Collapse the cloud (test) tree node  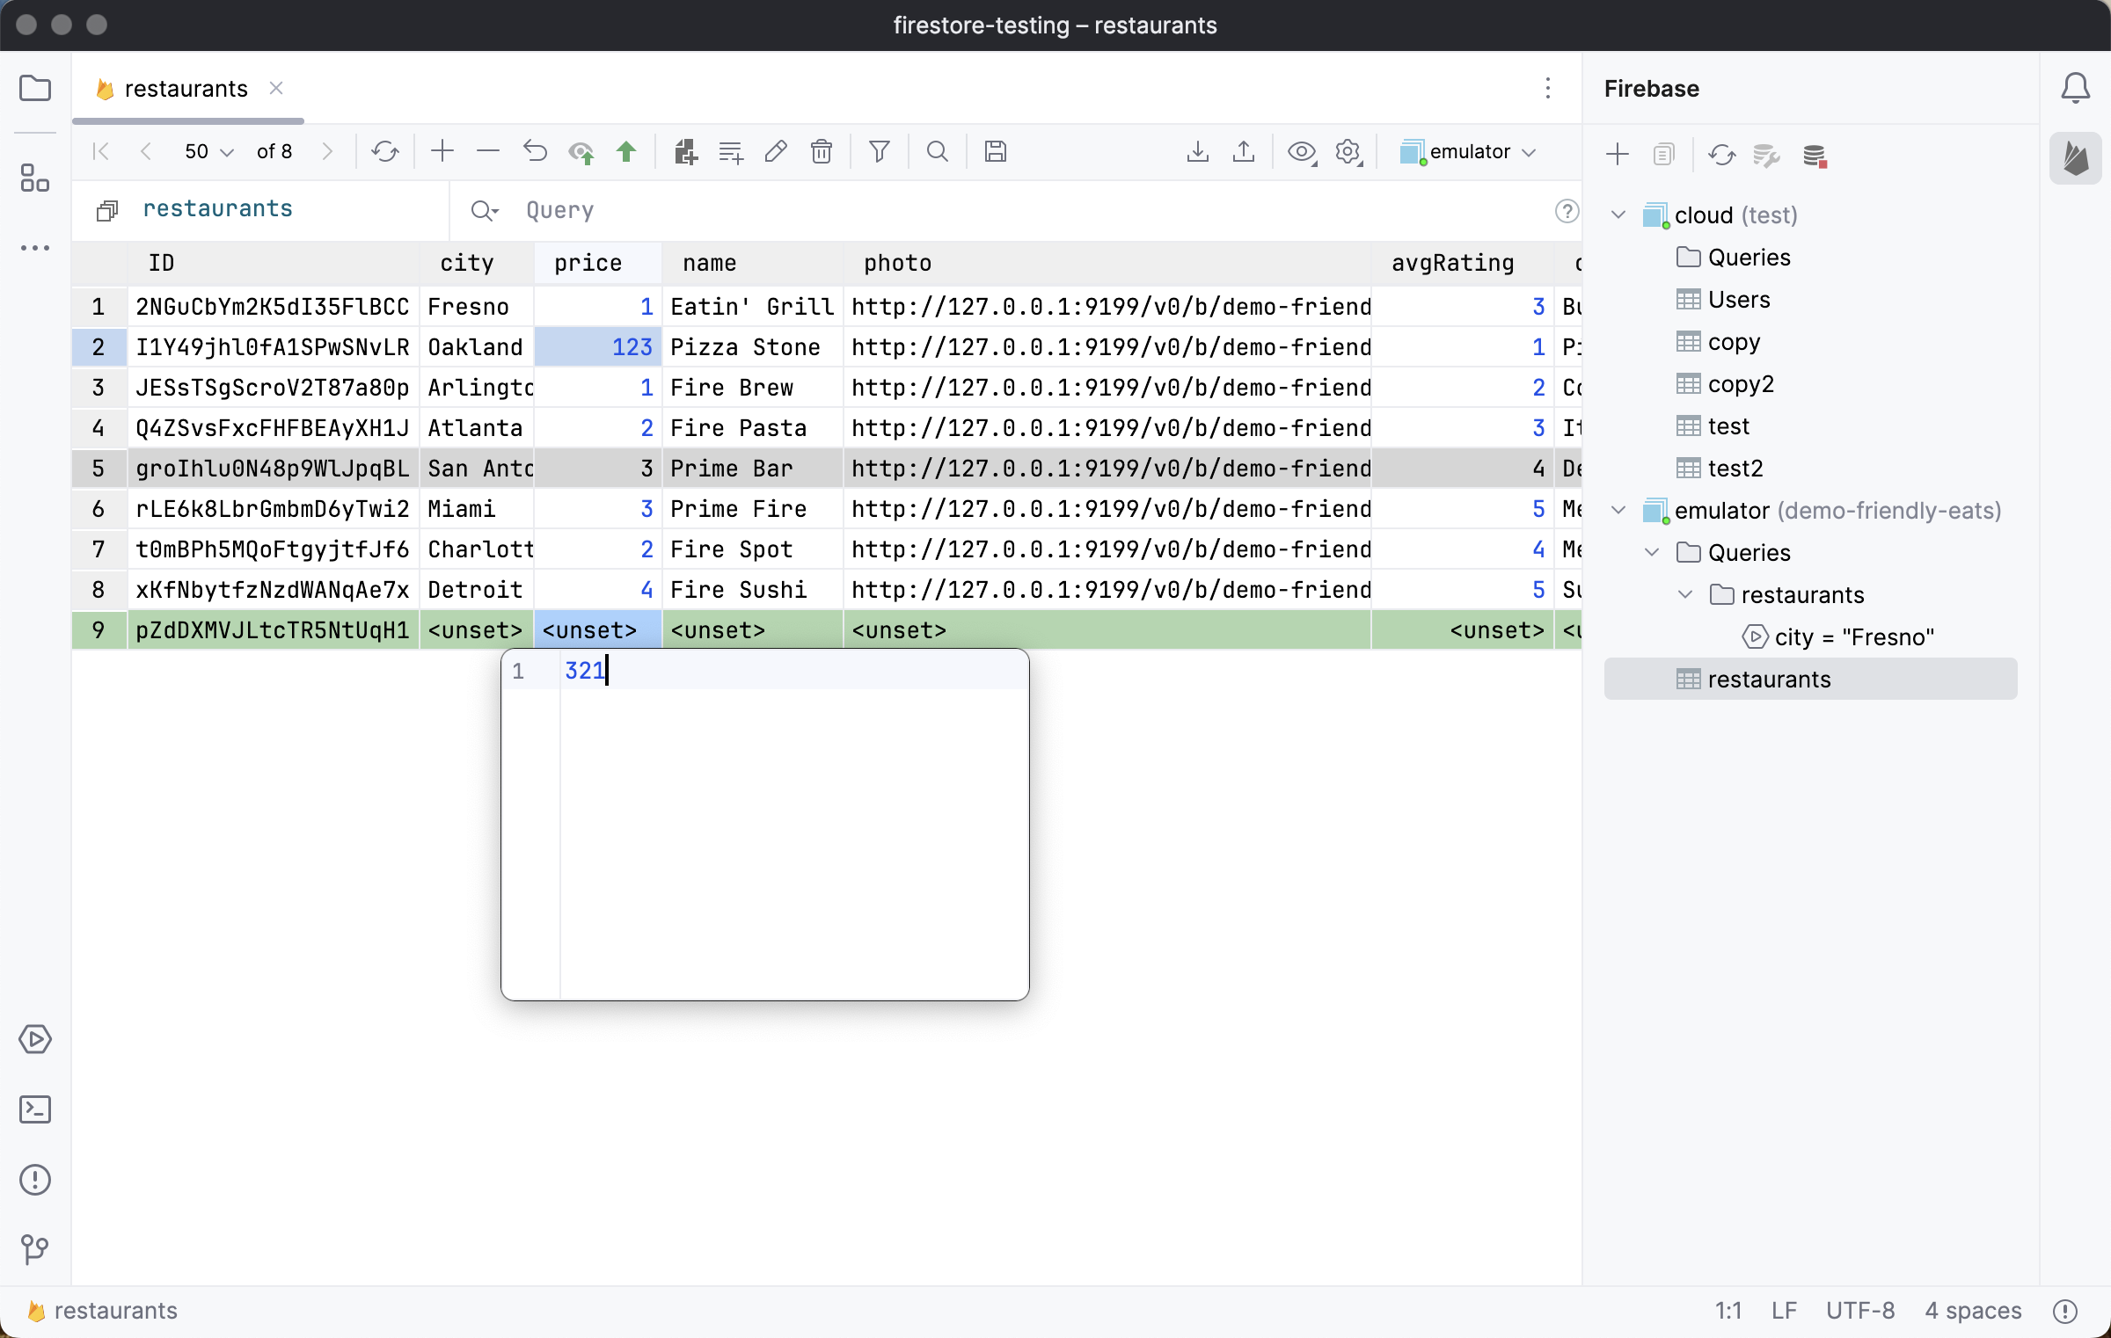1618,215
